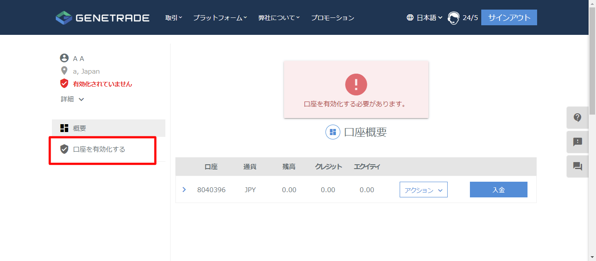Select プロモーション in the navigation bar
This screenshot has height=261, width=596.
332,17
